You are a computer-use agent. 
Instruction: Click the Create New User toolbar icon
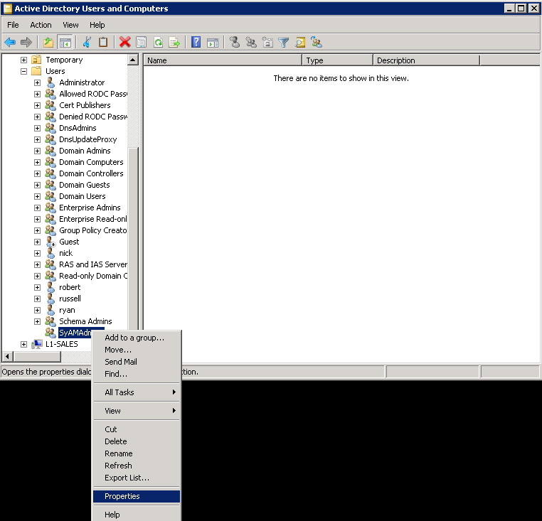coord(235,42)
